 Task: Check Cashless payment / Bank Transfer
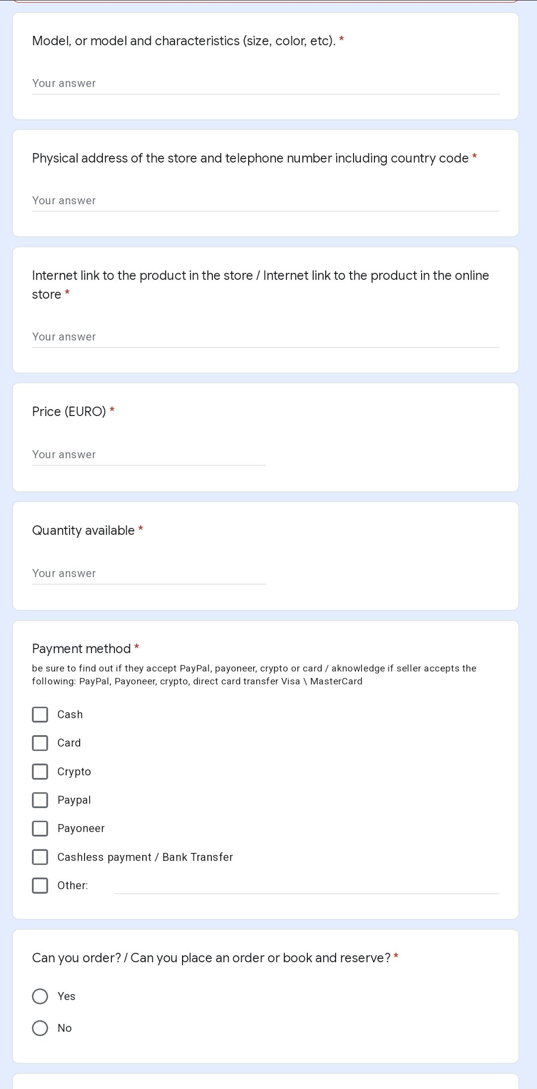(40, 857)
